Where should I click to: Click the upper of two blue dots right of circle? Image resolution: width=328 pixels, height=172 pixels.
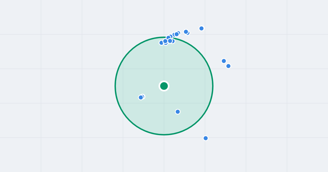[x=224, y=61]
